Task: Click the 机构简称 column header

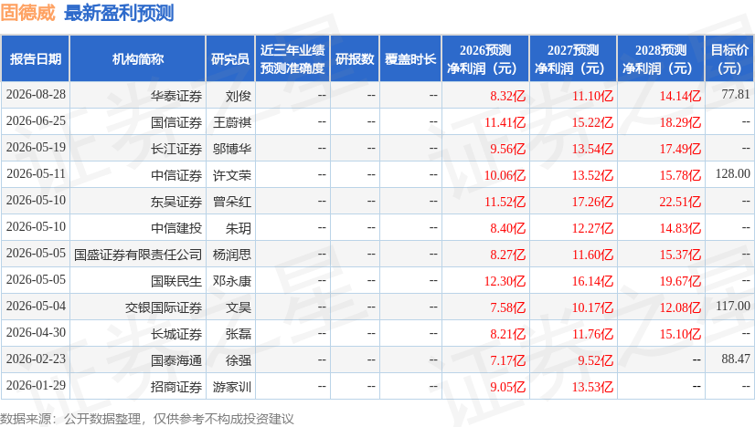Action: click(138, 58)
